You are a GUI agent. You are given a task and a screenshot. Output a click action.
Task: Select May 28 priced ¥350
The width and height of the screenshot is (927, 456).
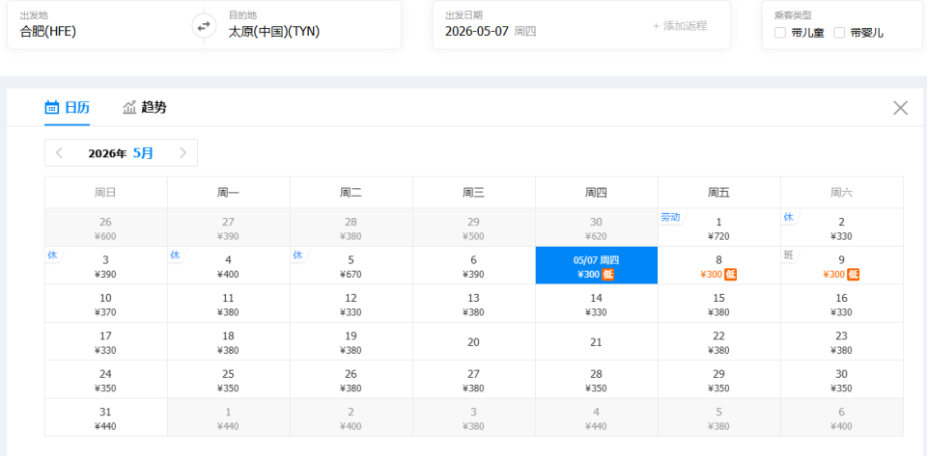597,380
